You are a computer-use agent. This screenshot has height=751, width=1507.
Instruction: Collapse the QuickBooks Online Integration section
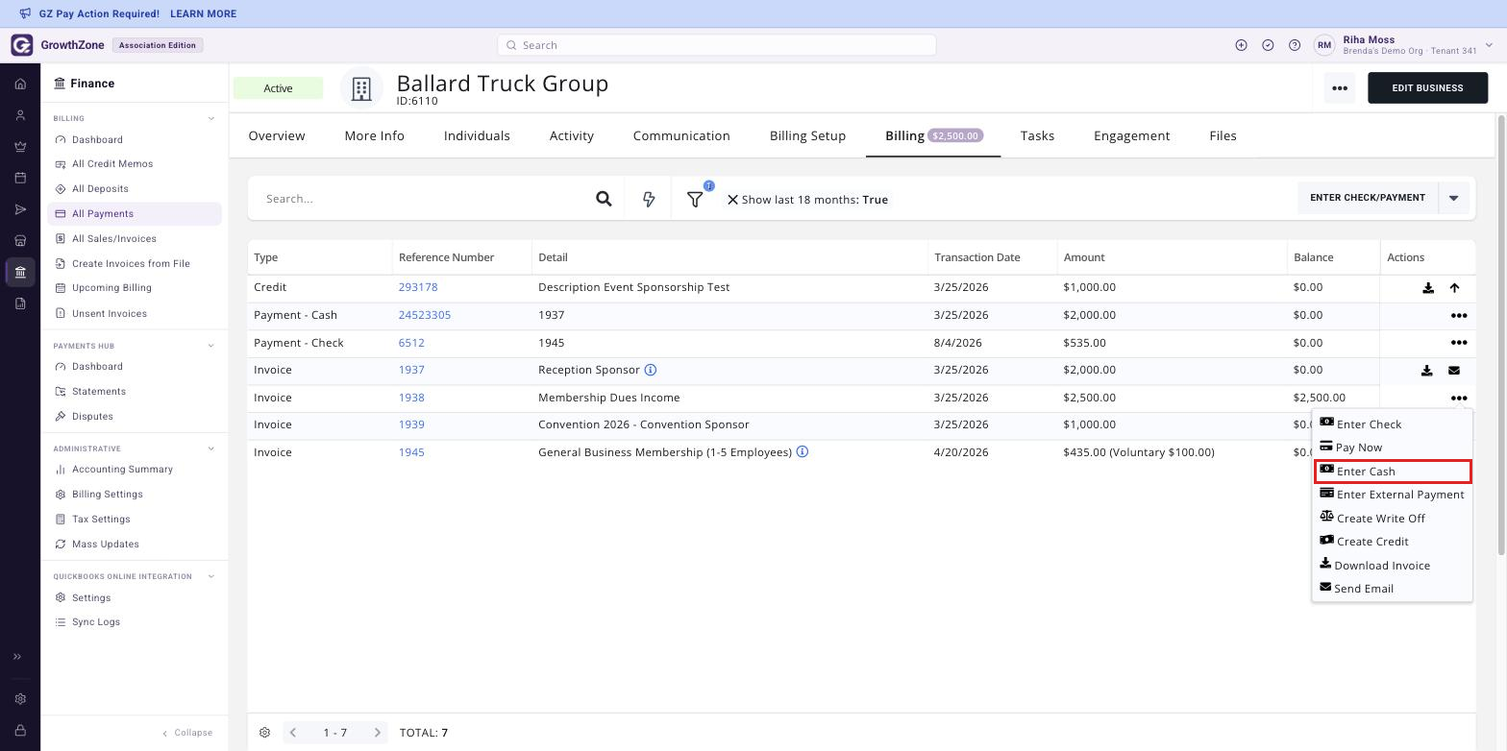coord(211,577)
